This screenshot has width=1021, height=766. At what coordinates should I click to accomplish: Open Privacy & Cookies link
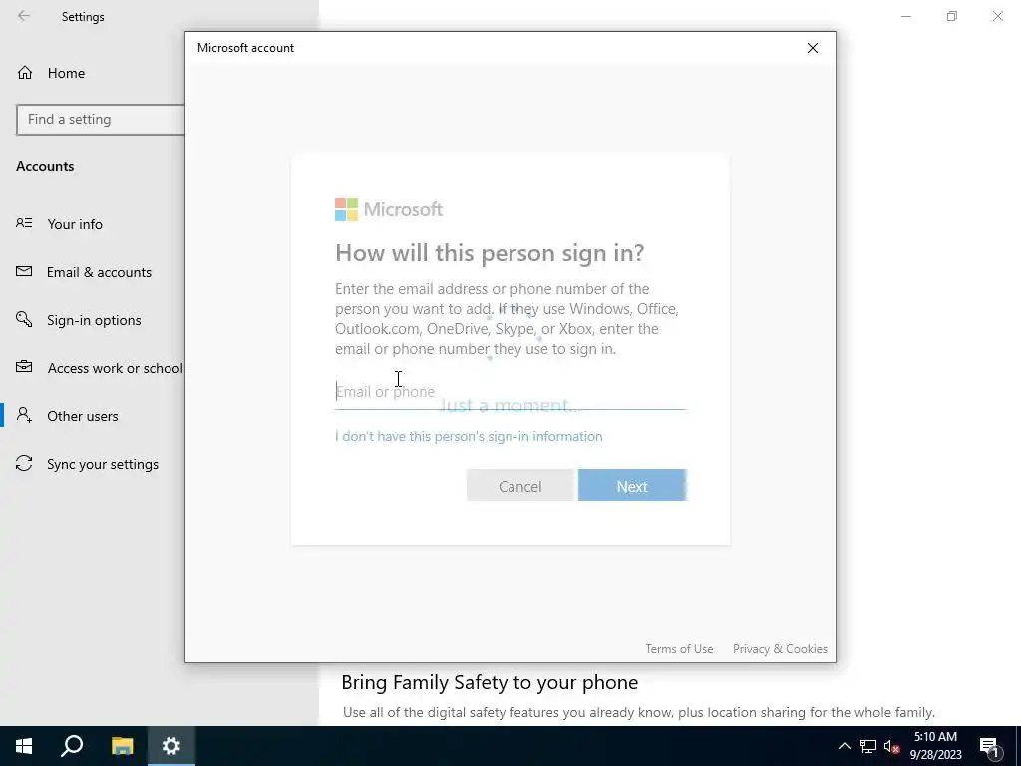click(780, 648)
